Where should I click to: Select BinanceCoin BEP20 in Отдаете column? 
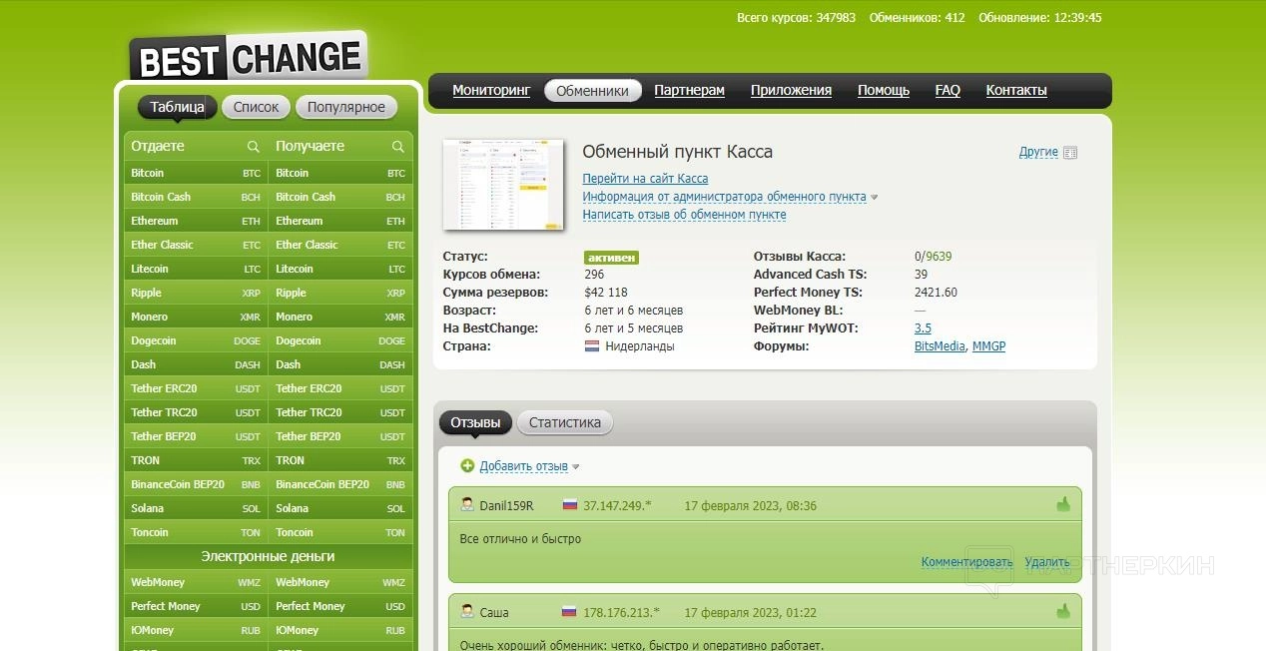coord(196,484)
